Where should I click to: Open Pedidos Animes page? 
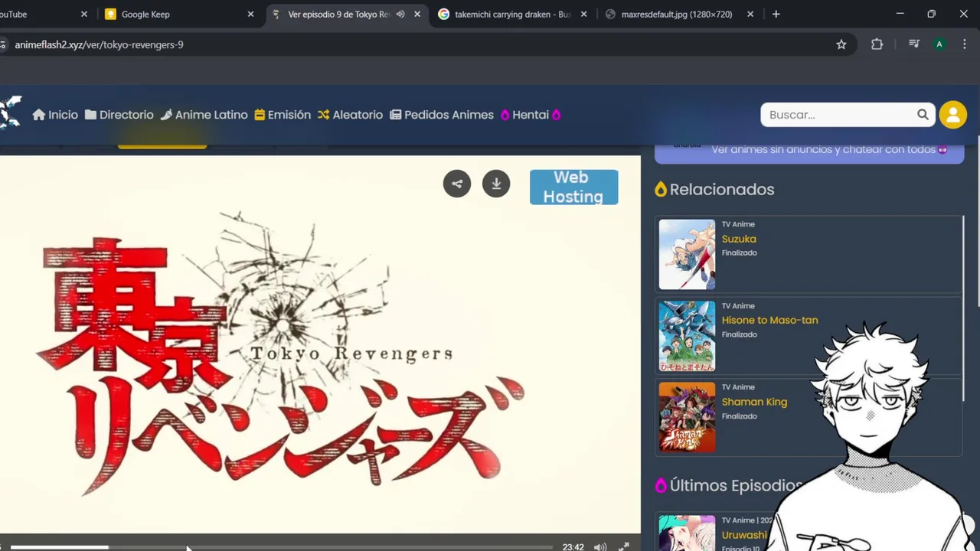[442, 115]
